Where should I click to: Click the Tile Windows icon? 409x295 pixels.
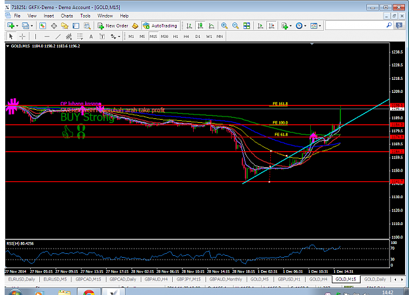(x=247, y=26)
